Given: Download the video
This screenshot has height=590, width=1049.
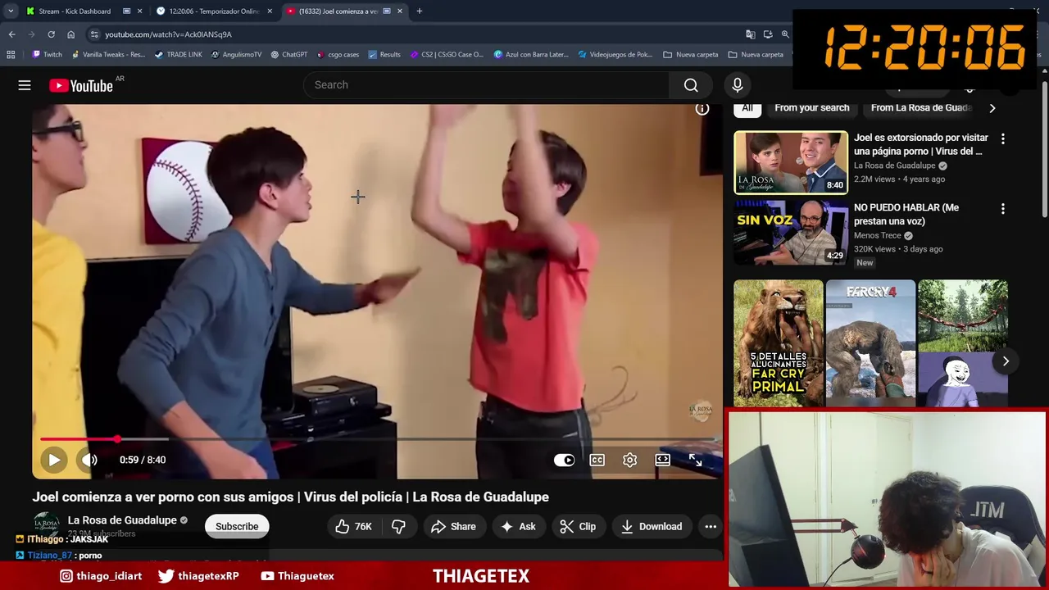Looking at the screenshot, I should click(x=652, y=526).
